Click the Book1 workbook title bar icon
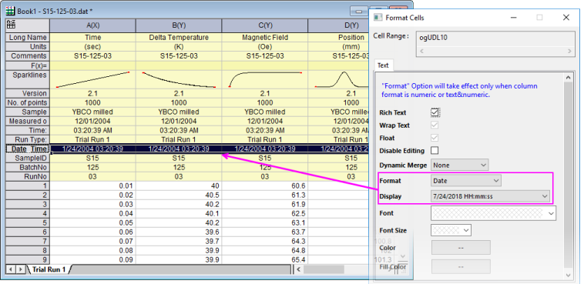The width and height of the screenshot is (584, 284). [11, 12]
